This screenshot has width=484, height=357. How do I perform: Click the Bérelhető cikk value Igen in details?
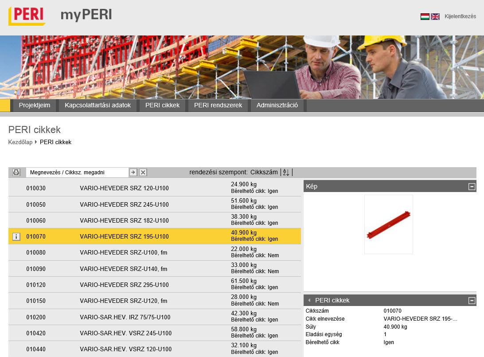pos(389,342)
